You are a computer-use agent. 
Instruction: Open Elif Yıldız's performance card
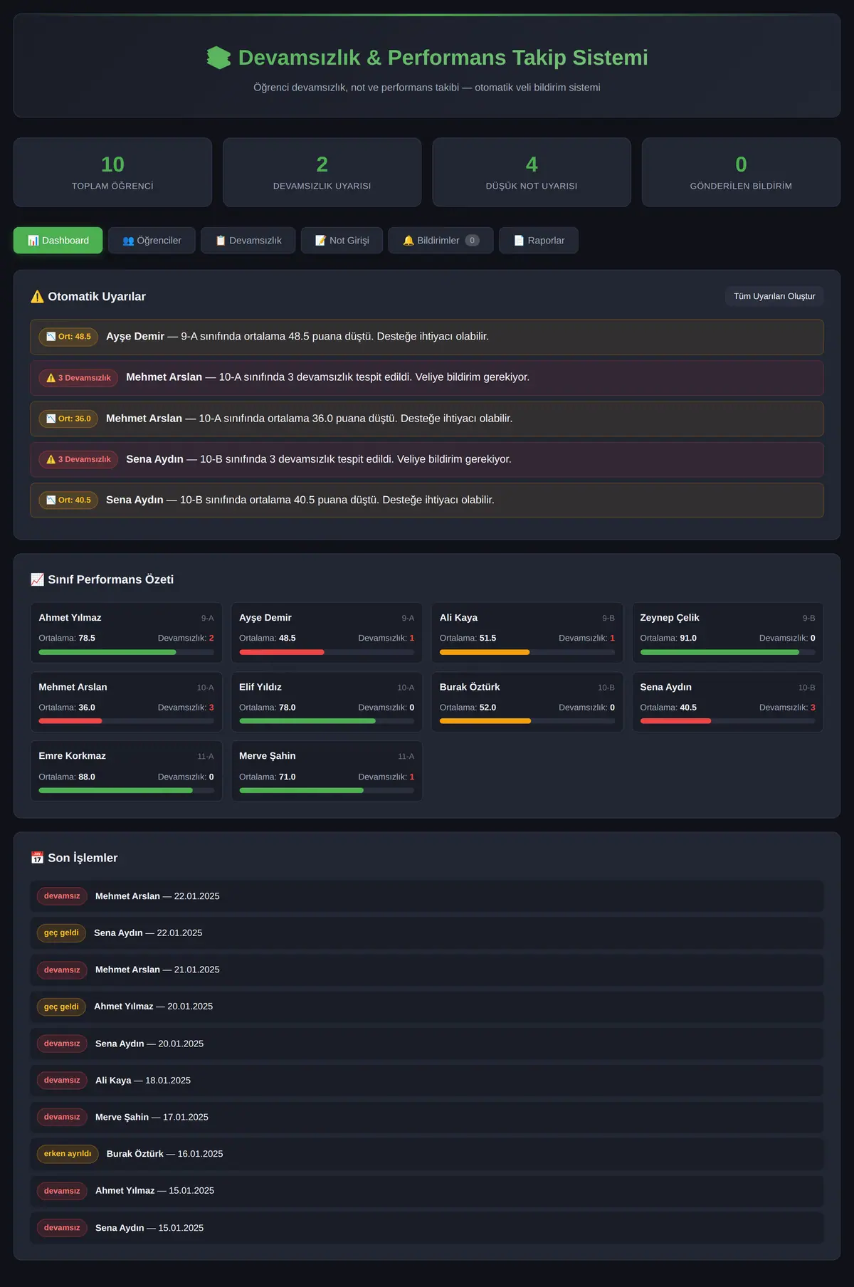(327, 702)
